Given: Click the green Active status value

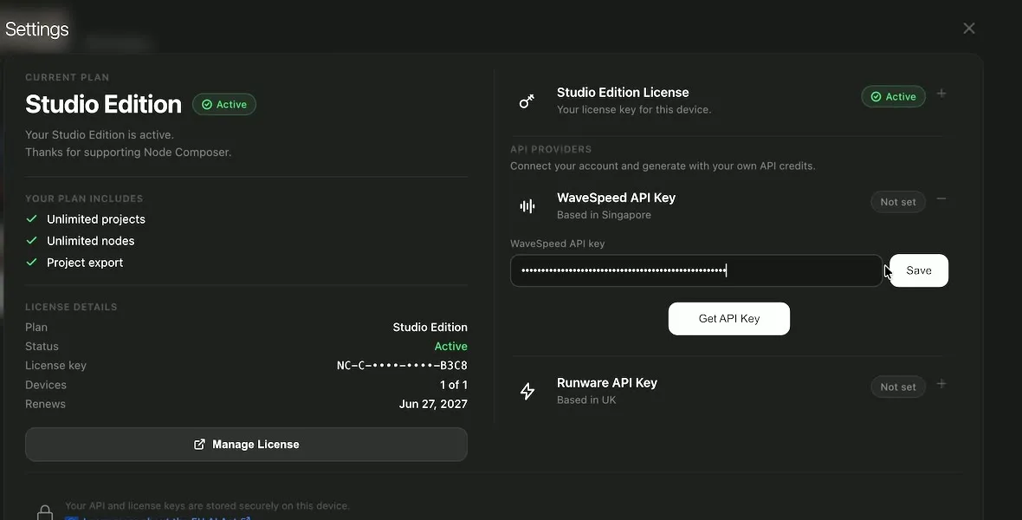Looking at the screenshot, I should 450,347.
